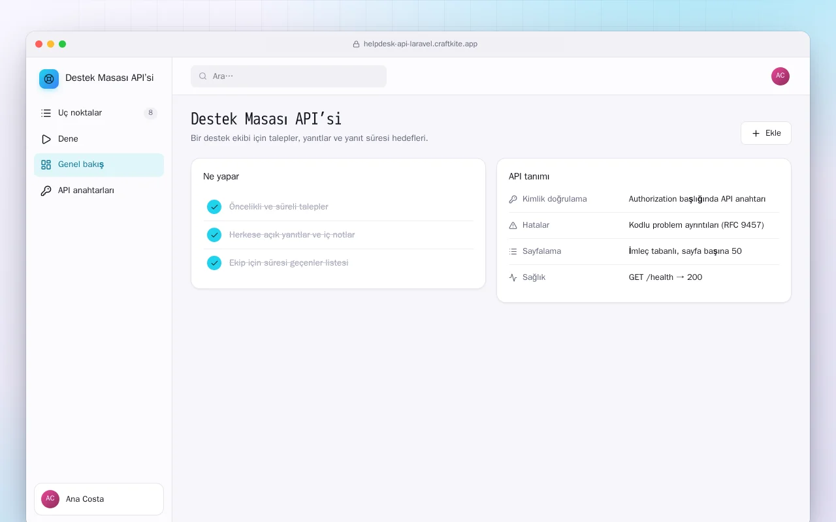Image resolution: width=836 pixels, height=522 pixels.
Task: Click 'Kodlu problem ayrıntıları (RFC 9457)'
Action: point(696,225)
